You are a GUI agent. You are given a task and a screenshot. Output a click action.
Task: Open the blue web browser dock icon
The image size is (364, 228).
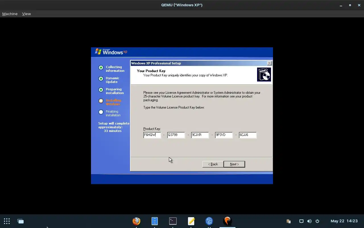click(x=209, y=221)
